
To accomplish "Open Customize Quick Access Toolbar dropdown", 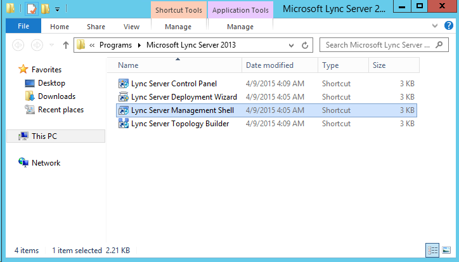I will [57, 10].
